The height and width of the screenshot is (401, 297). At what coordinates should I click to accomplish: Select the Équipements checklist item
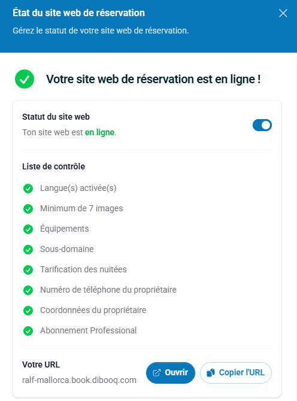(x=65, y=229)
